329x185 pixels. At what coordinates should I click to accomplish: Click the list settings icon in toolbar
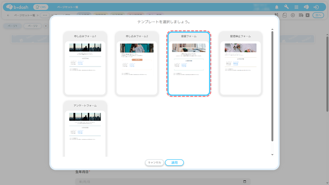(301, 15)
